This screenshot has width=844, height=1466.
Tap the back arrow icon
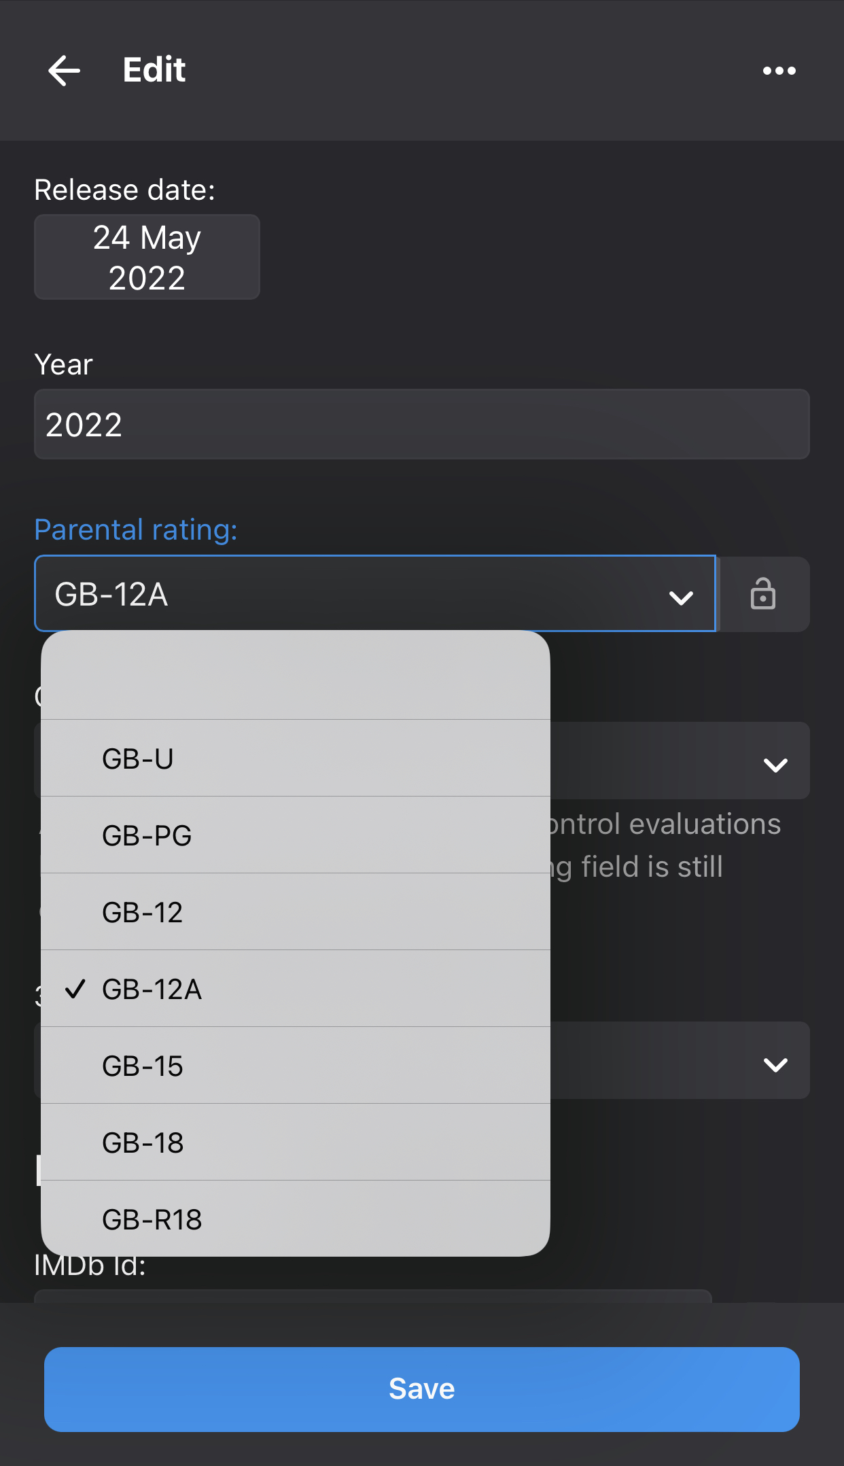[x=65, y=71]
